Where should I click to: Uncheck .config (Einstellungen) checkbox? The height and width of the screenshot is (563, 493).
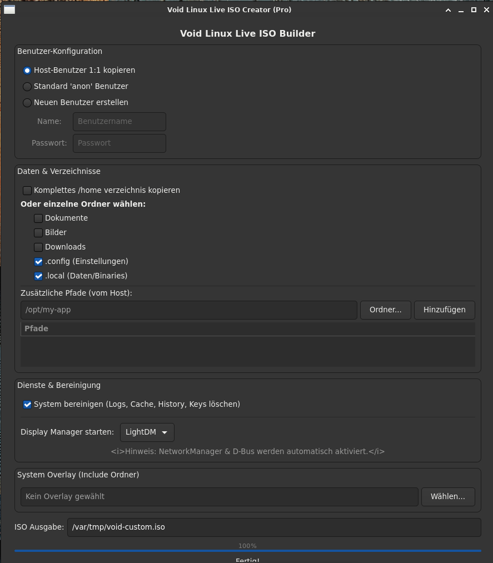point(38,262)
